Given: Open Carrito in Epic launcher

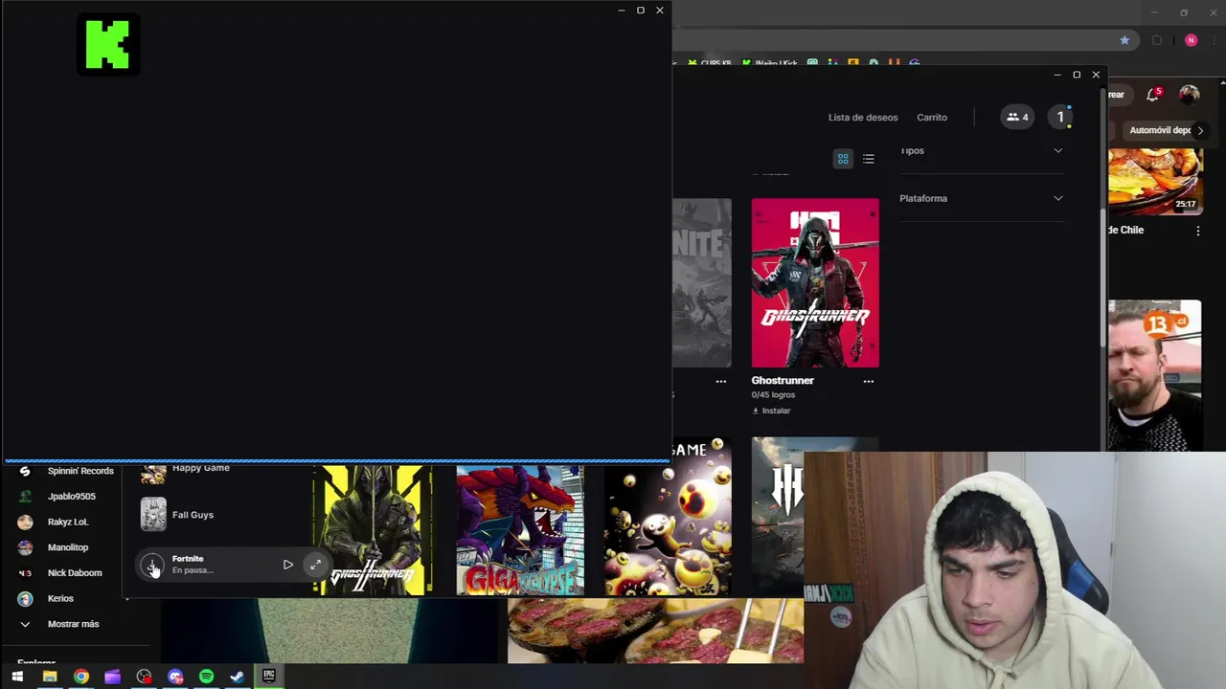Looking at the screenshot, I should pyautogui.click(x=932, y=117).
